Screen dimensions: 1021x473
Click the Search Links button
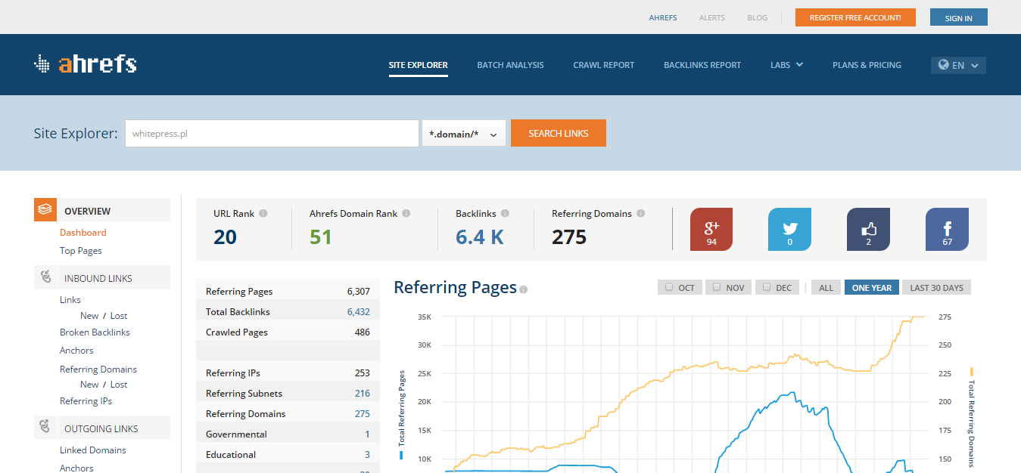click(x=559, y=133)
